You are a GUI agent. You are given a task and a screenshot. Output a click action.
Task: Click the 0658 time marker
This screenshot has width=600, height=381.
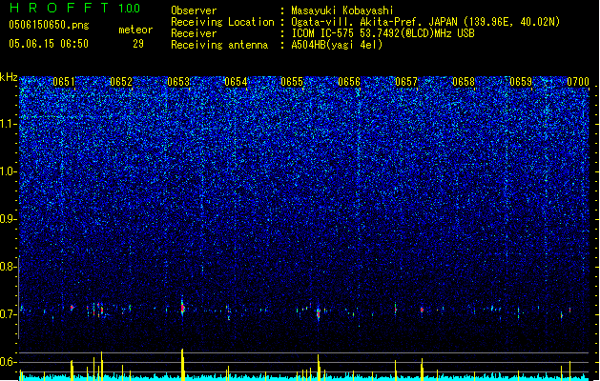[464, 82]
